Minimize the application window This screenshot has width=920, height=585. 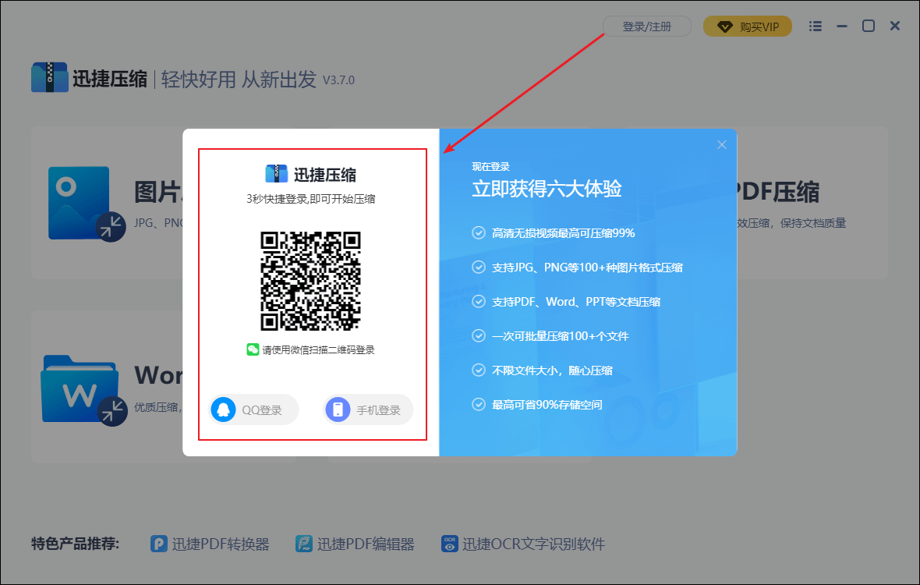click(841, 26)
